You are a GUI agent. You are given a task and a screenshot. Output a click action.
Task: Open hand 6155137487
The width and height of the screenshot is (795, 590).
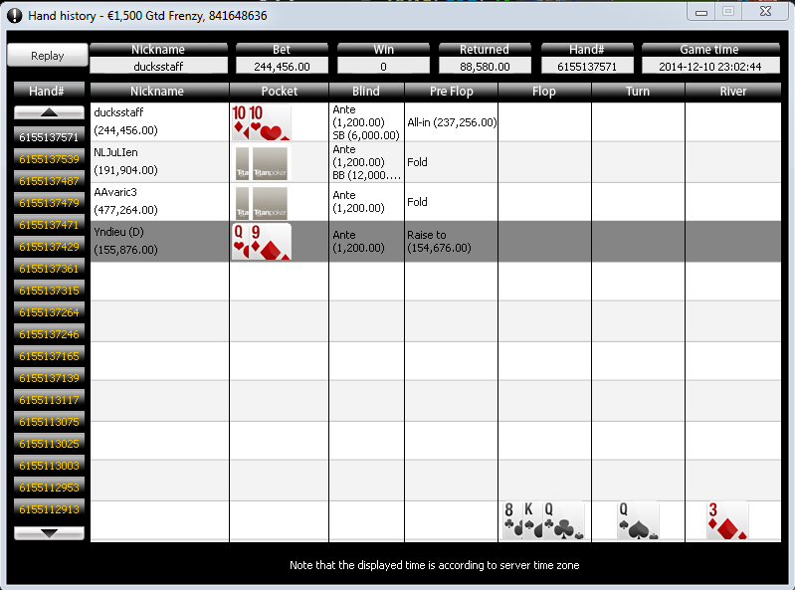[49, 181]
